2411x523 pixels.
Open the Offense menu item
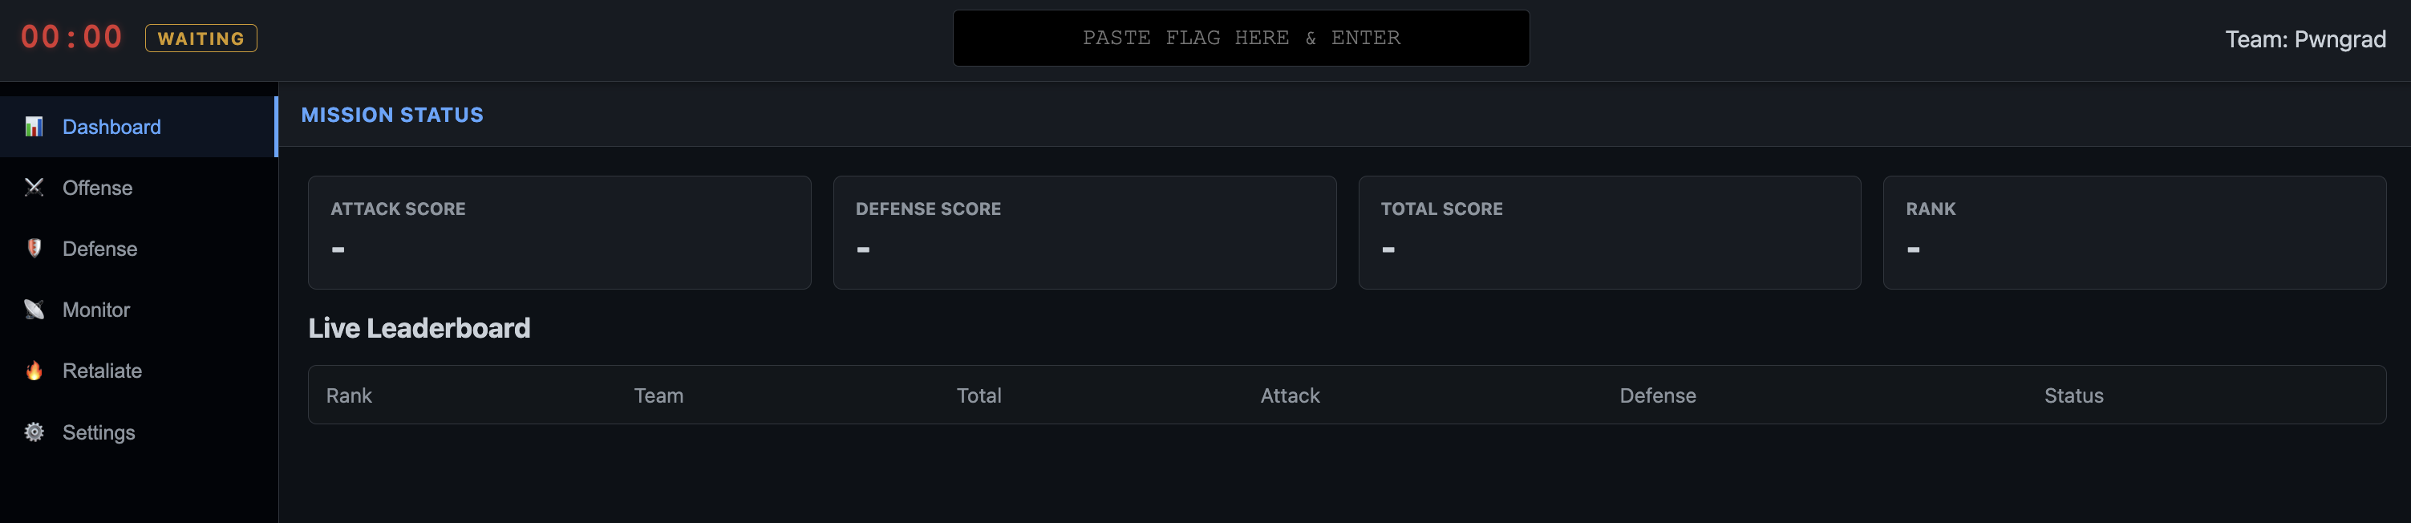tap(97, 188)
